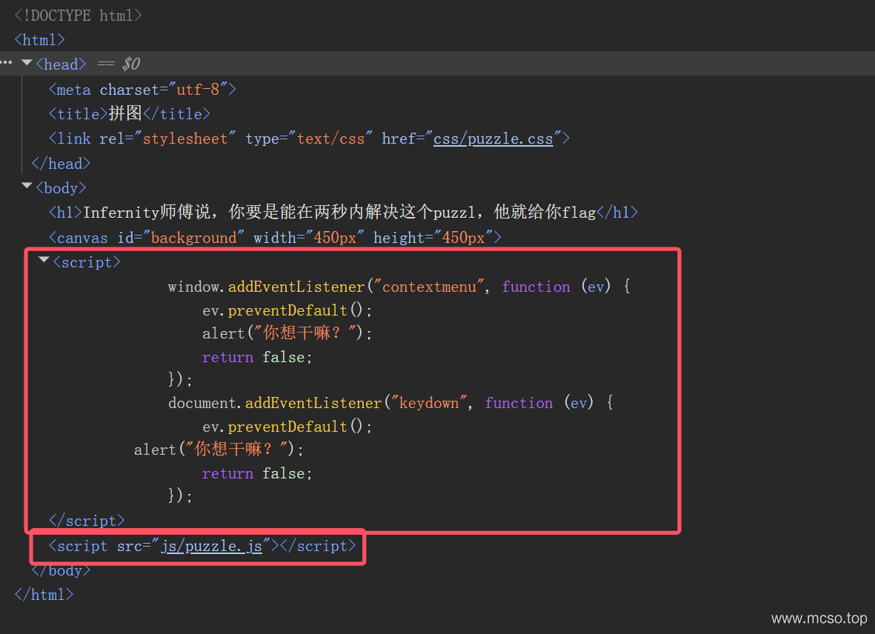The height and width of the screenshot is (634, 875).
Task: Select the script src puzzle.js element
Action: 202,546
